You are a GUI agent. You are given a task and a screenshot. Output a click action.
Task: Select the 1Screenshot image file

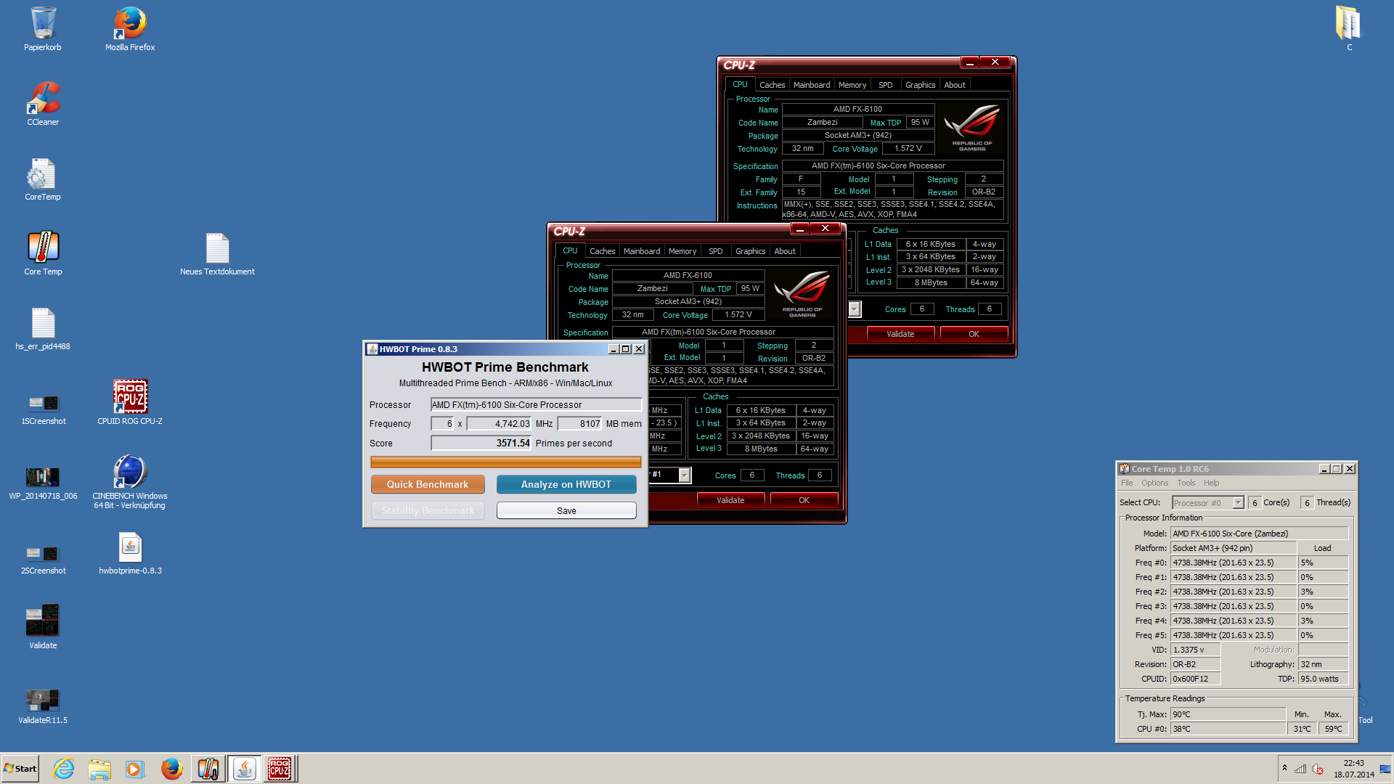43,409
